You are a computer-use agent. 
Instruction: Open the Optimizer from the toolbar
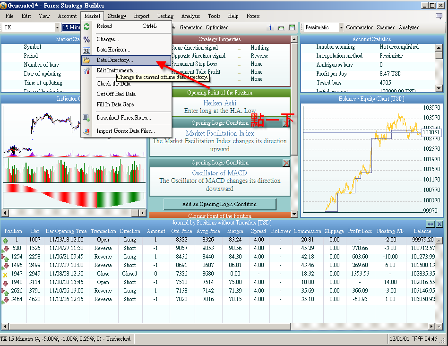click(216, 27)
